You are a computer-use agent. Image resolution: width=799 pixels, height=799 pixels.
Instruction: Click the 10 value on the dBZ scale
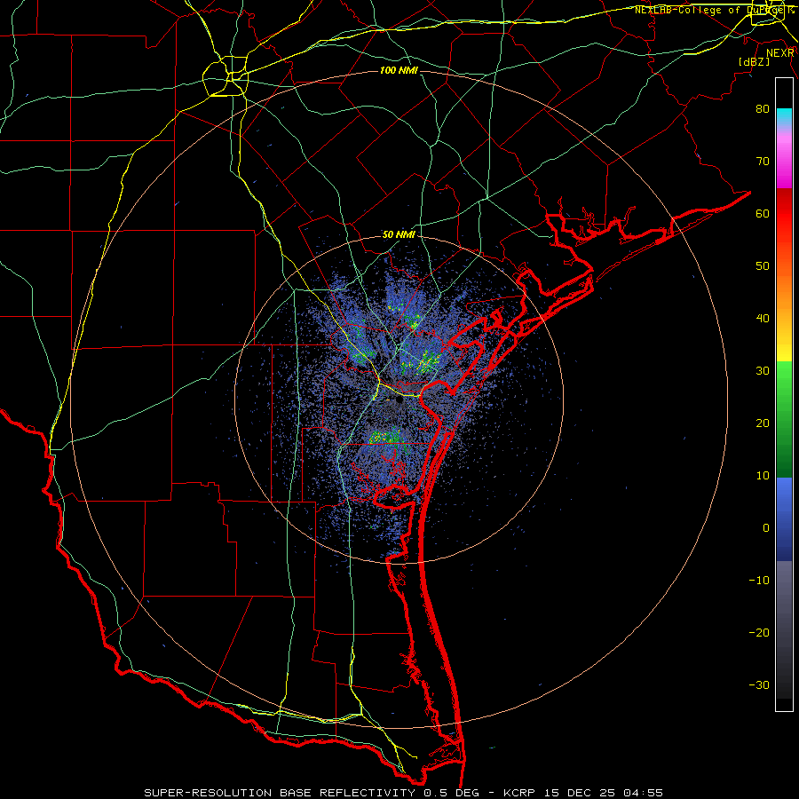(x=763, y=476)
